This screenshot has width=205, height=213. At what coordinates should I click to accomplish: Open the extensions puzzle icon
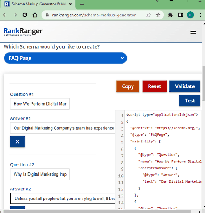tap(170, 15)
